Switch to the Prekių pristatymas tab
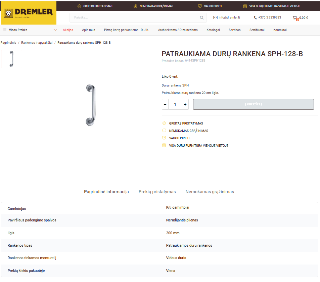This screenshot has height=282, width=320. (x=157, y=192)
